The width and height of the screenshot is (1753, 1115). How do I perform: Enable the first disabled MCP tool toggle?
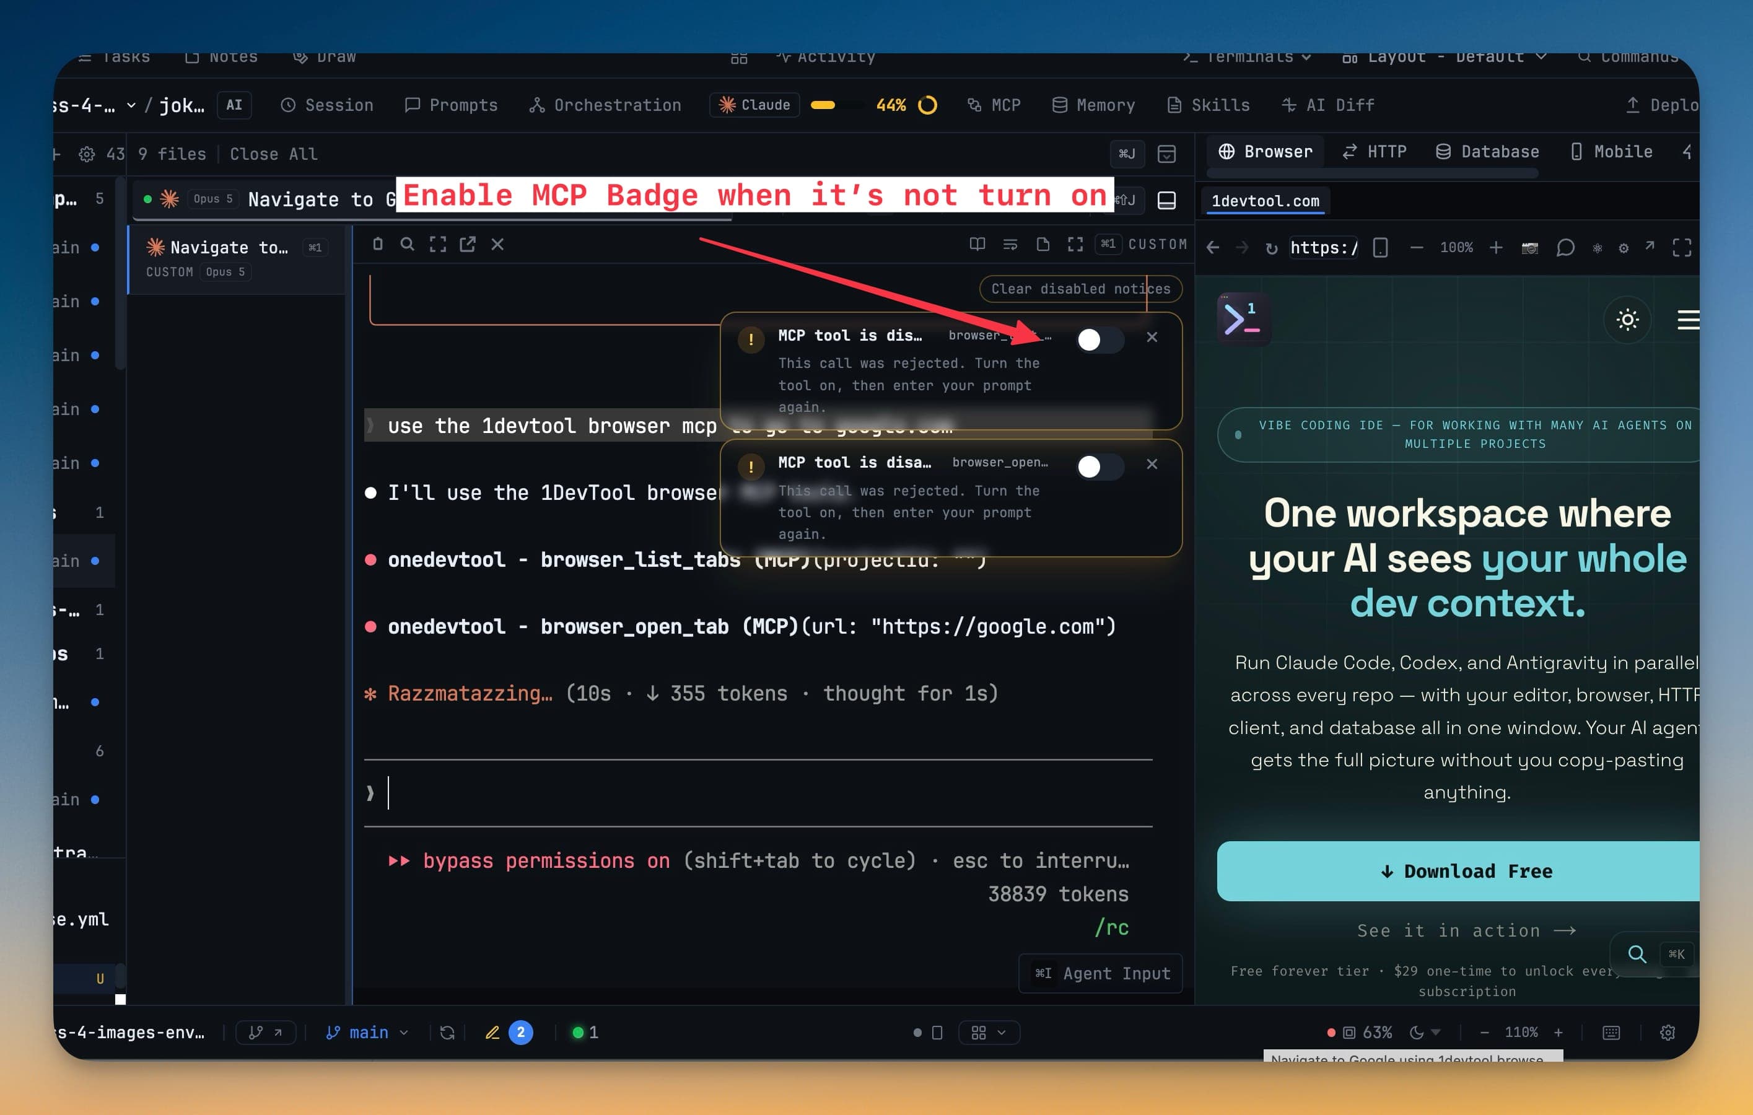1099,339
